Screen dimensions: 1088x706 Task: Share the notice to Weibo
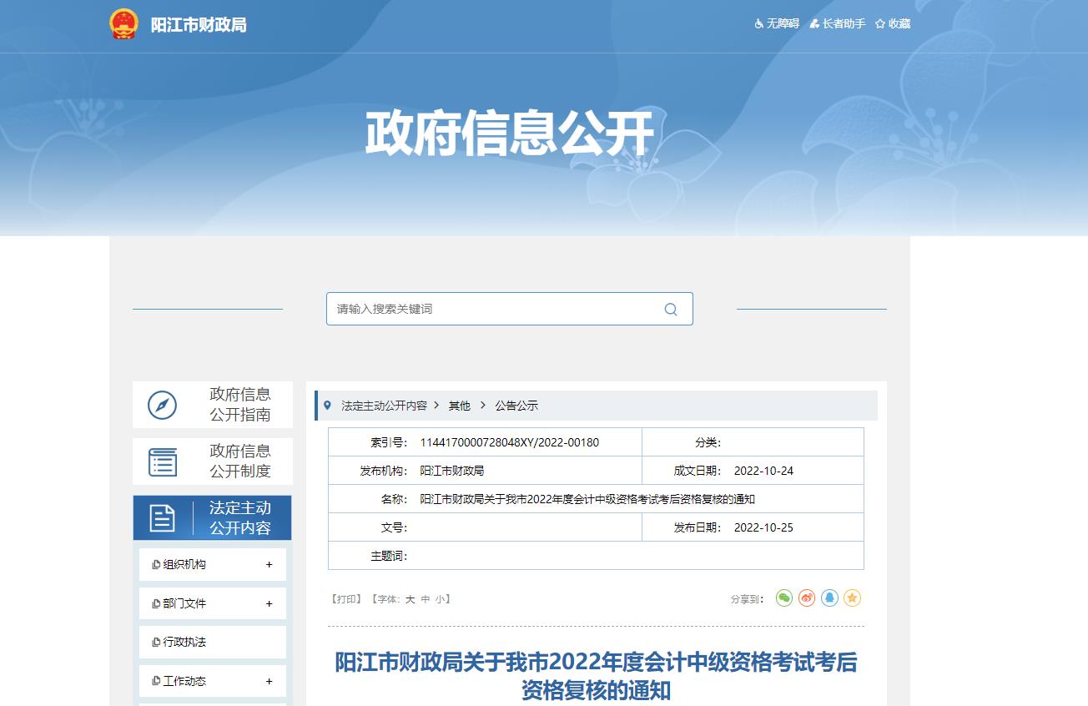805,598
